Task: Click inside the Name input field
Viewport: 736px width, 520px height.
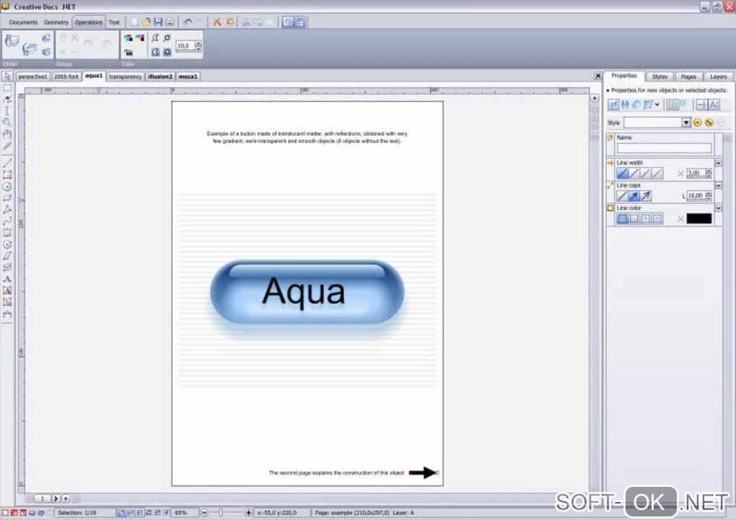Action: click(x=664, y=149)
